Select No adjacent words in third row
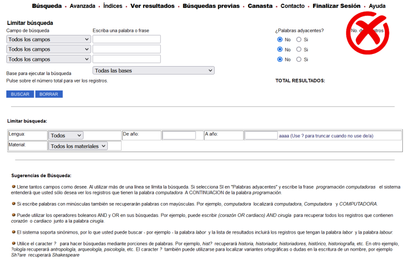This screenshot has height=267, width=406. point(280,59)
